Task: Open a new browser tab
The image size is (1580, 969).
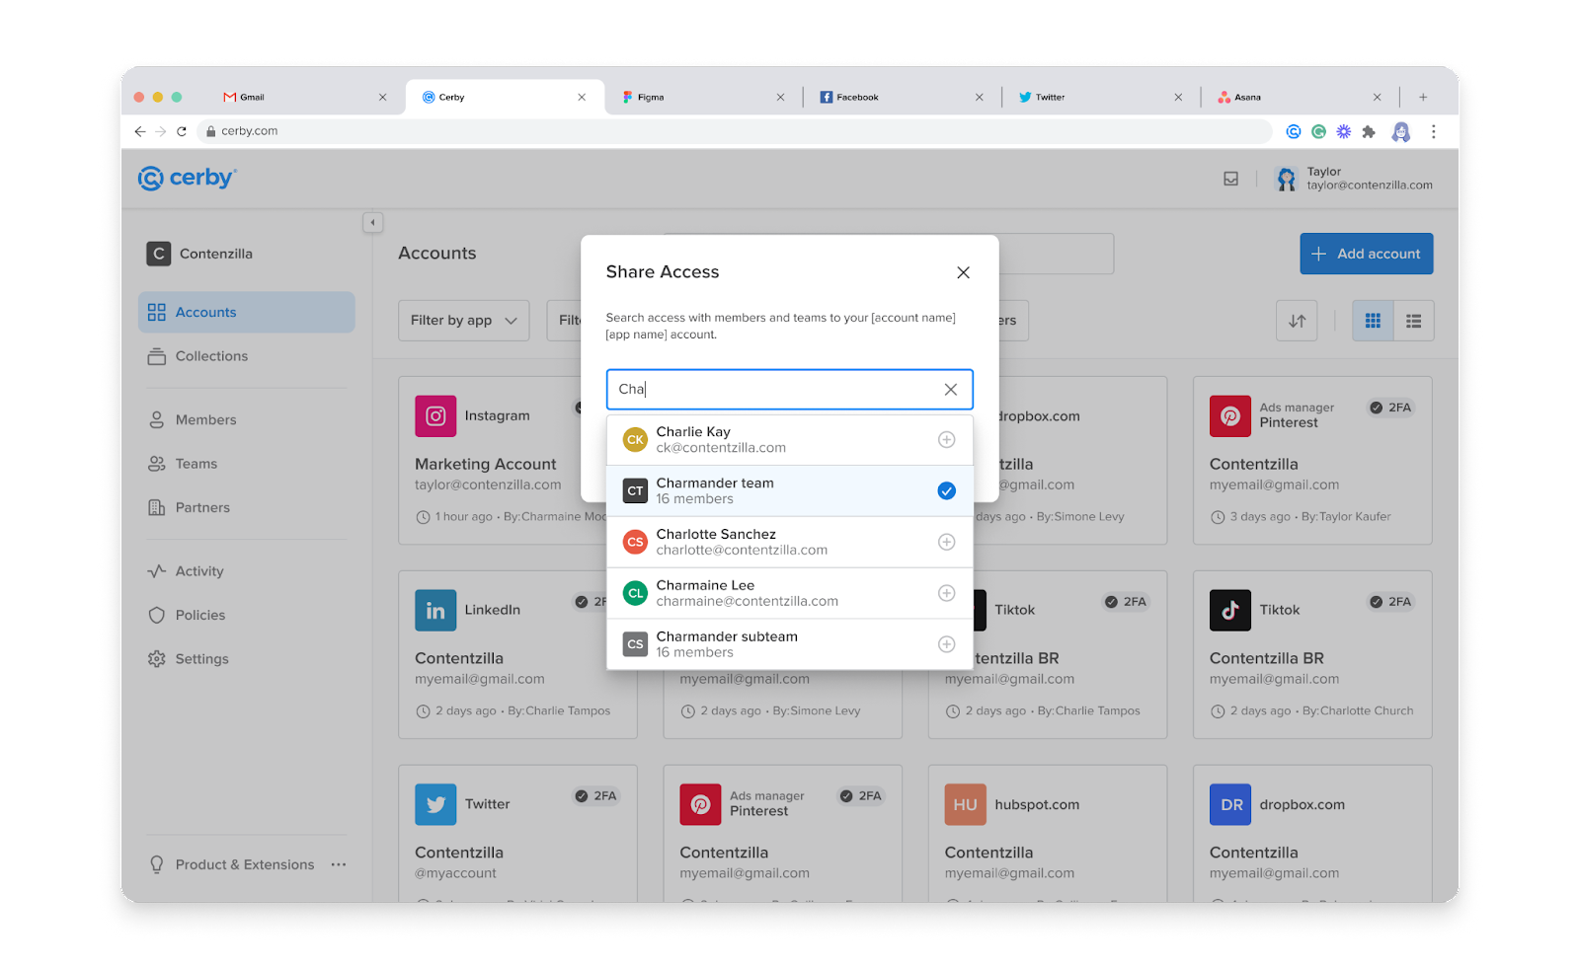Action: (1423, 98)
